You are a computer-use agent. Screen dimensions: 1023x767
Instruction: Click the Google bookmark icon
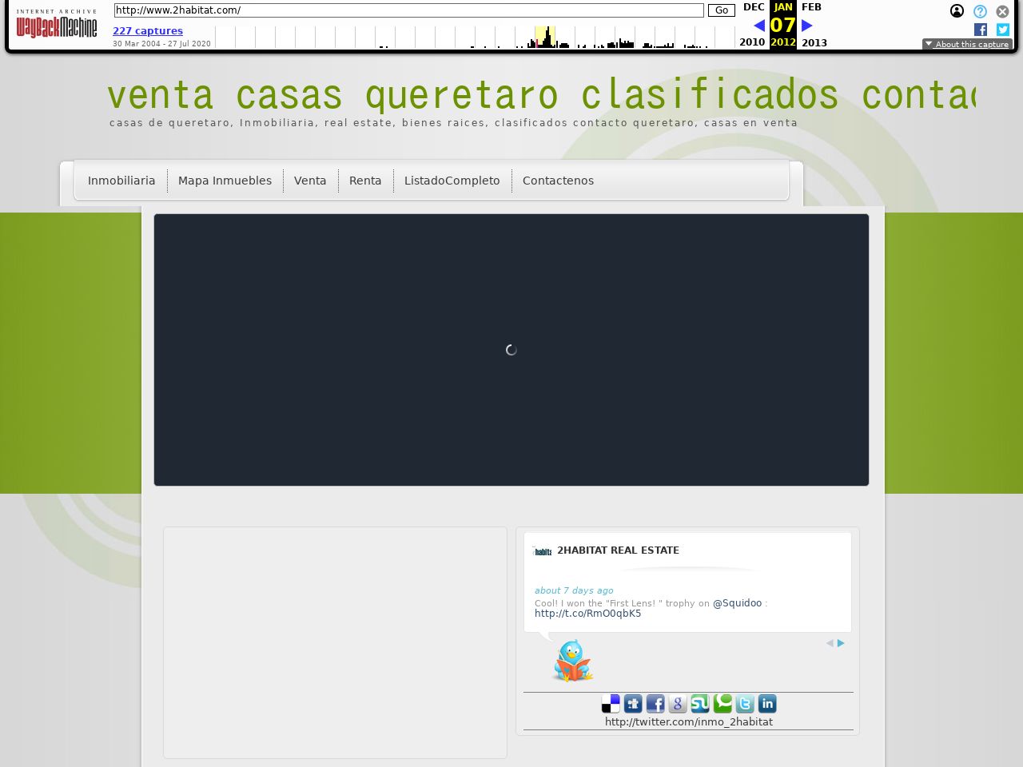pos(678,704)
